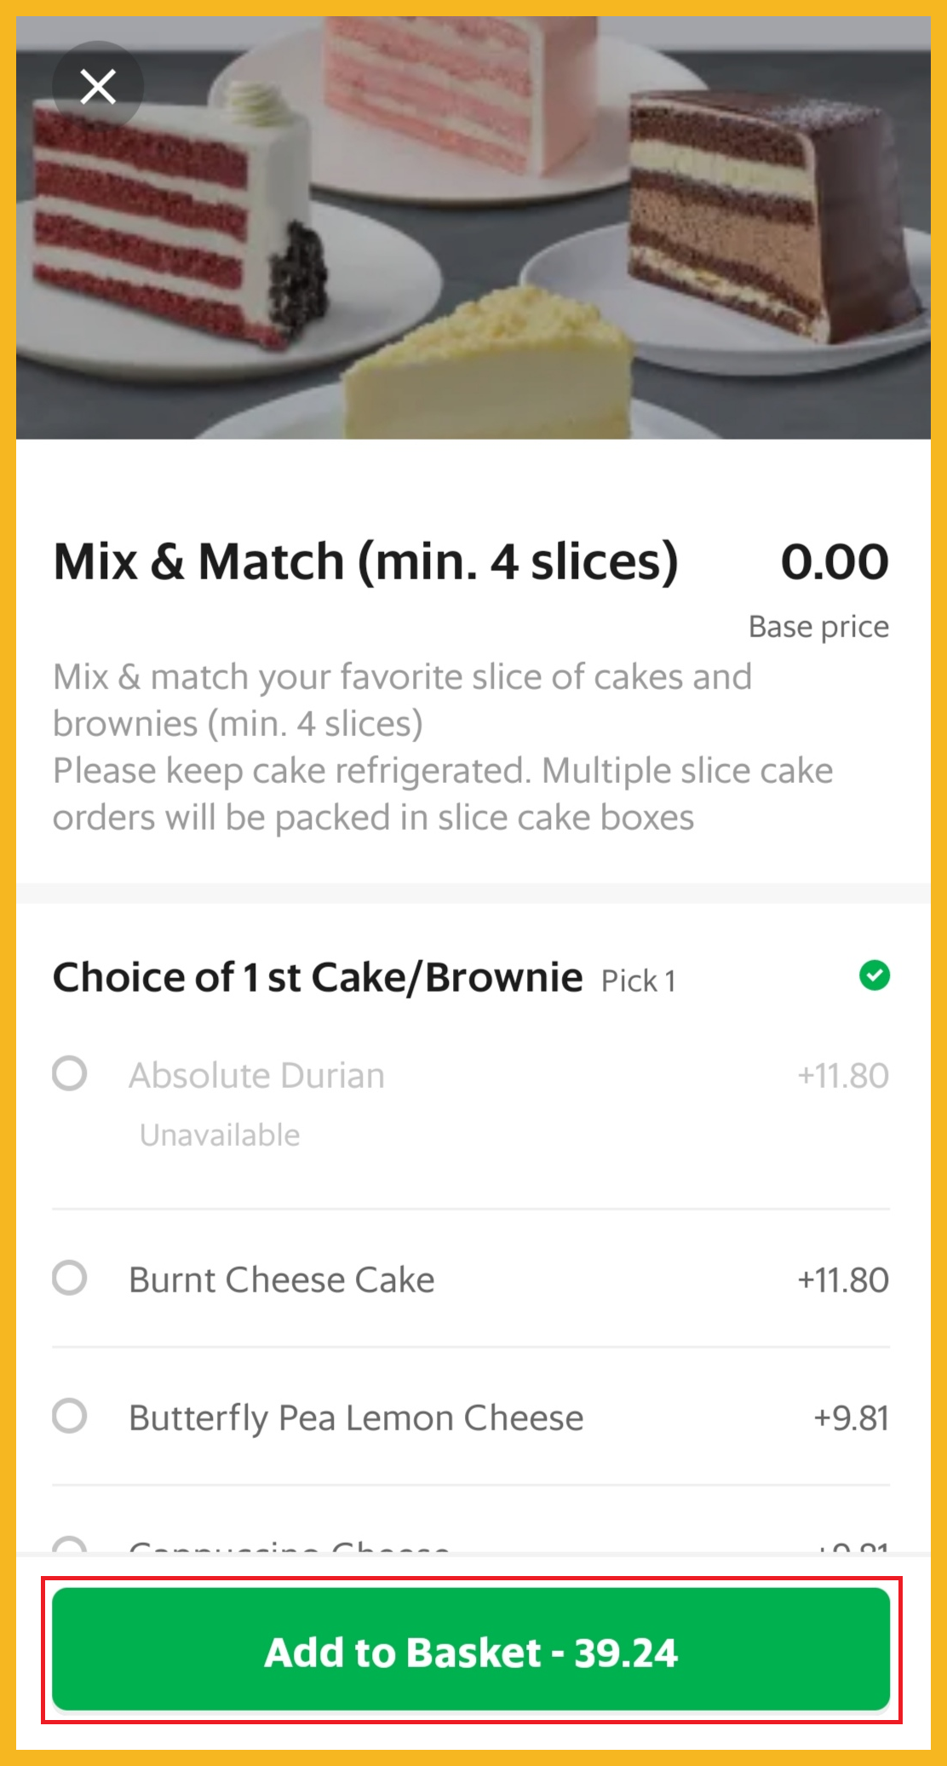Select the Burnt Cheese Cake radio button
947x1766 pixels.
tap(70, 1278)
